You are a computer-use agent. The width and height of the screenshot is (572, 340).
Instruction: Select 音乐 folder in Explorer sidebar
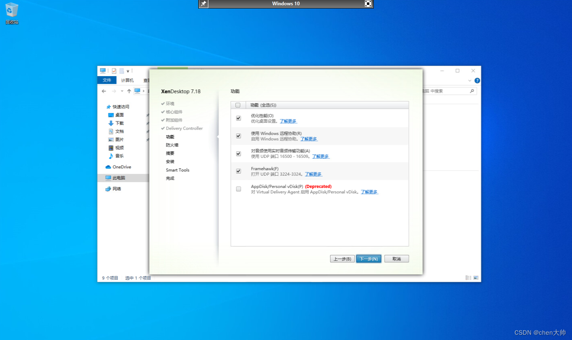pos(116,156)
